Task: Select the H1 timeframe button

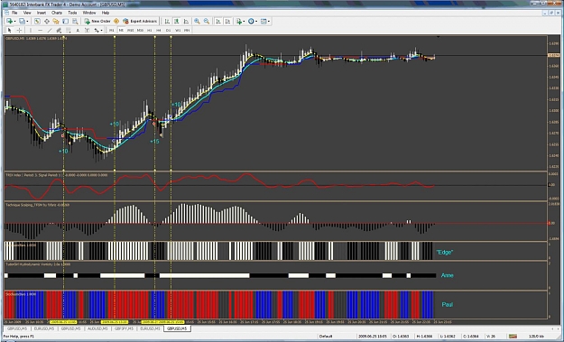Action: [149, 30]
